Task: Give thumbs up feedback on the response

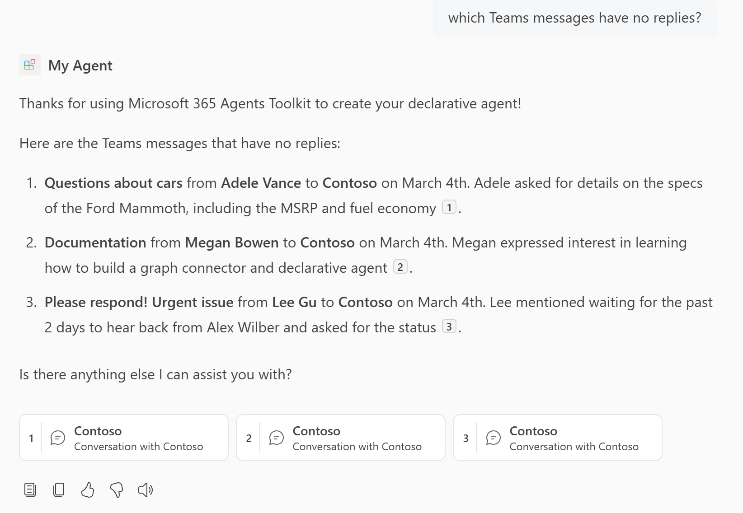Action: click(88, 490)
